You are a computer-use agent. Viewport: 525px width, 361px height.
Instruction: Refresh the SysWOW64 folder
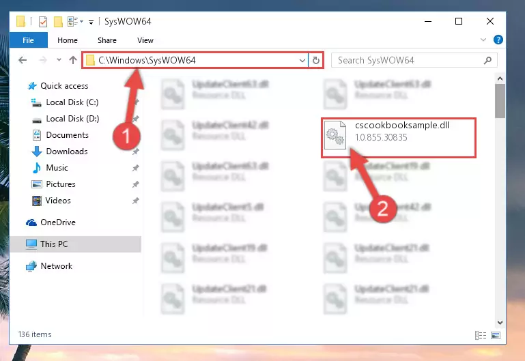click(315, 61)
